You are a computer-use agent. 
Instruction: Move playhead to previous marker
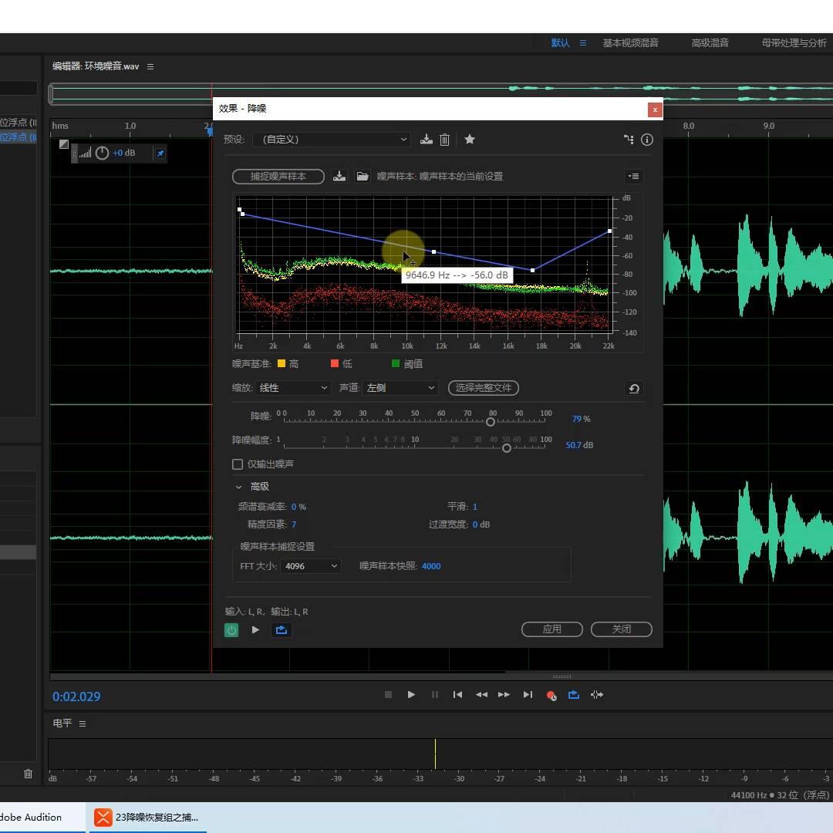point(457,694)
